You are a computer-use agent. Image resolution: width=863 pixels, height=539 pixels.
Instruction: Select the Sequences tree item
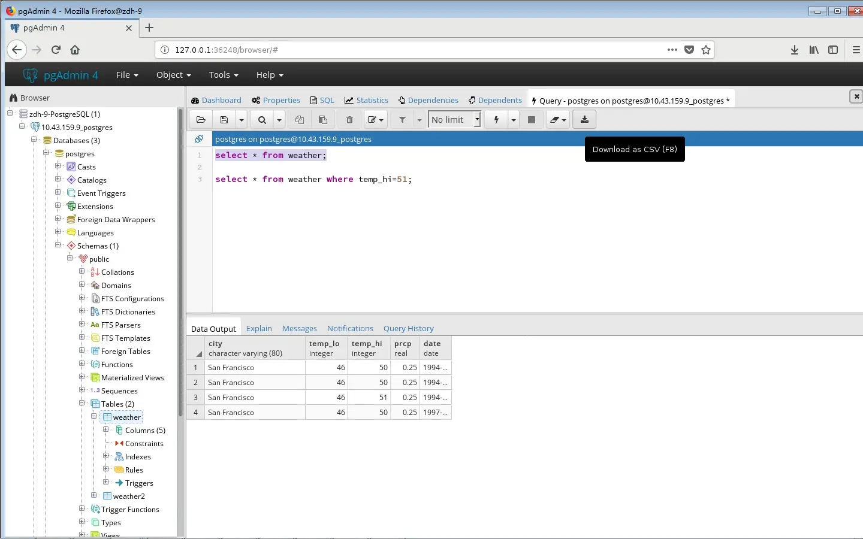(x=119, y=391)
